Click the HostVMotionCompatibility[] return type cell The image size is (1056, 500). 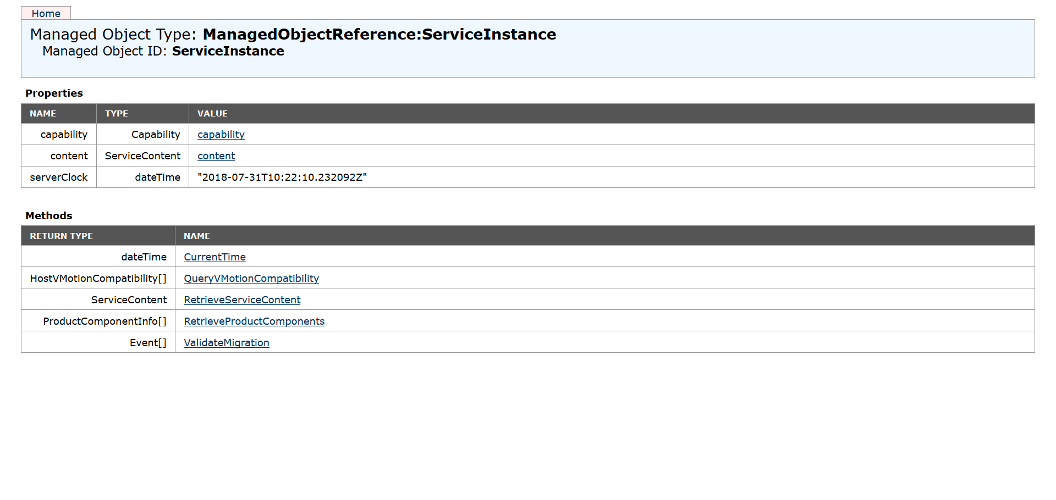[x=98, y=278]
